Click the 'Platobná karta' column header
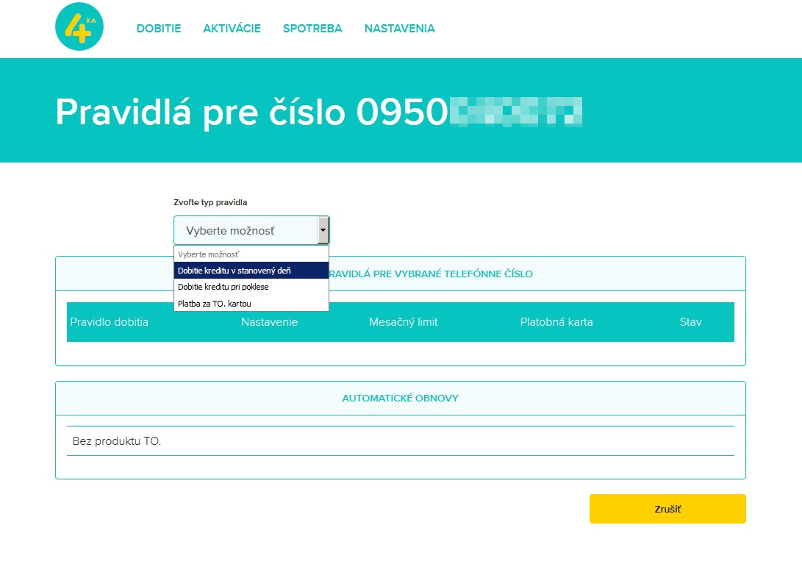The height and width of the screenshot is (564, 802). [556, 322]
